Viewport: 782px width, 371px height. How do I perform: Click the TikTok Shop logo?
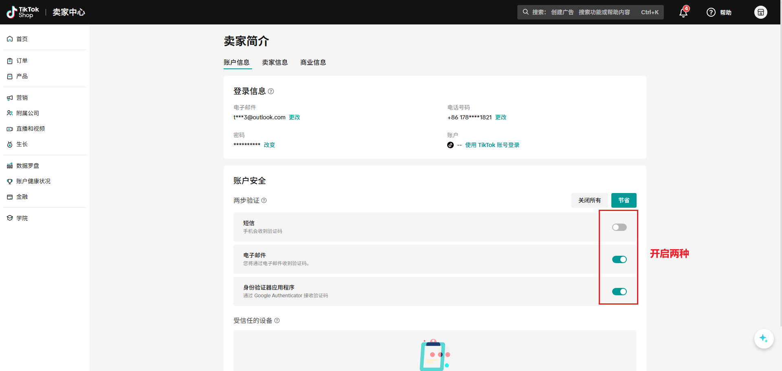coord(23,12)
